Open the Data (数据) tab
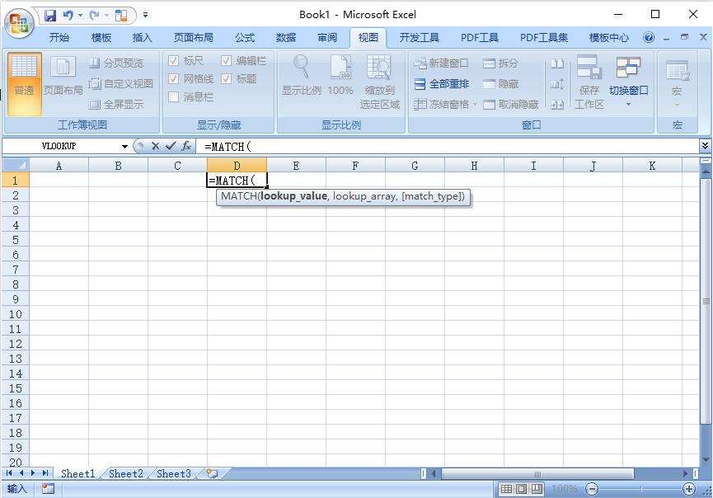The width and height of the screenshot is (713, 498). tap(285, 38)
